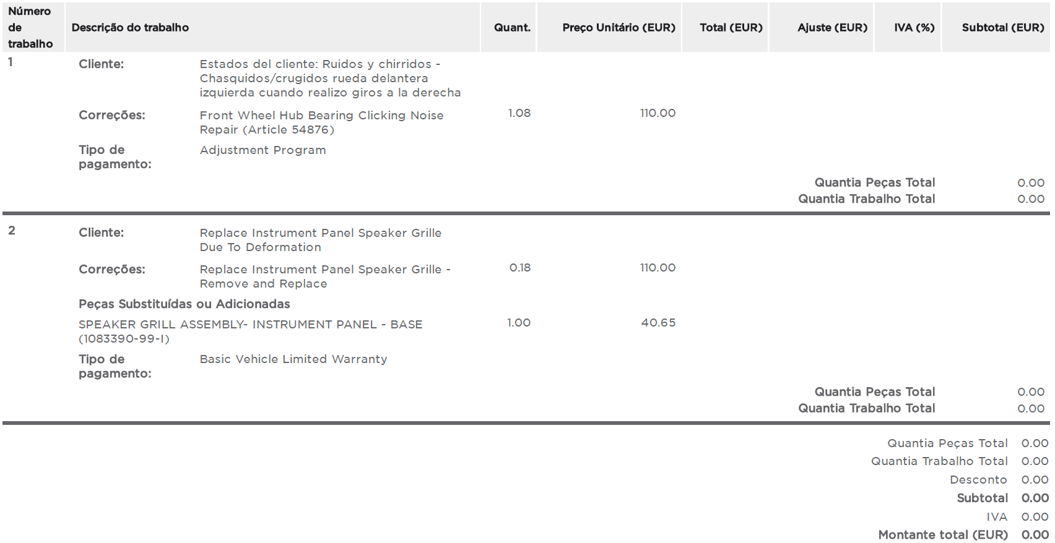Image resolution: width=1055 pixels, height=543 pixels.
Task: Select the 'Total (EUR)' column header
Action: point(731,28)
